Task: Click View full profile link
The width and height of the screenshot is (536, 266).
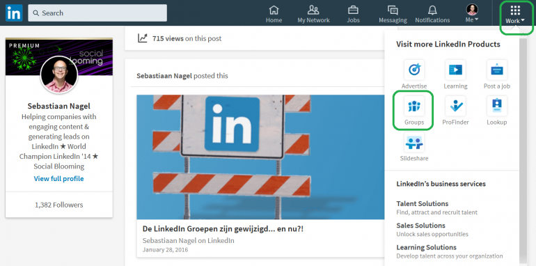Action: point(58,178)
